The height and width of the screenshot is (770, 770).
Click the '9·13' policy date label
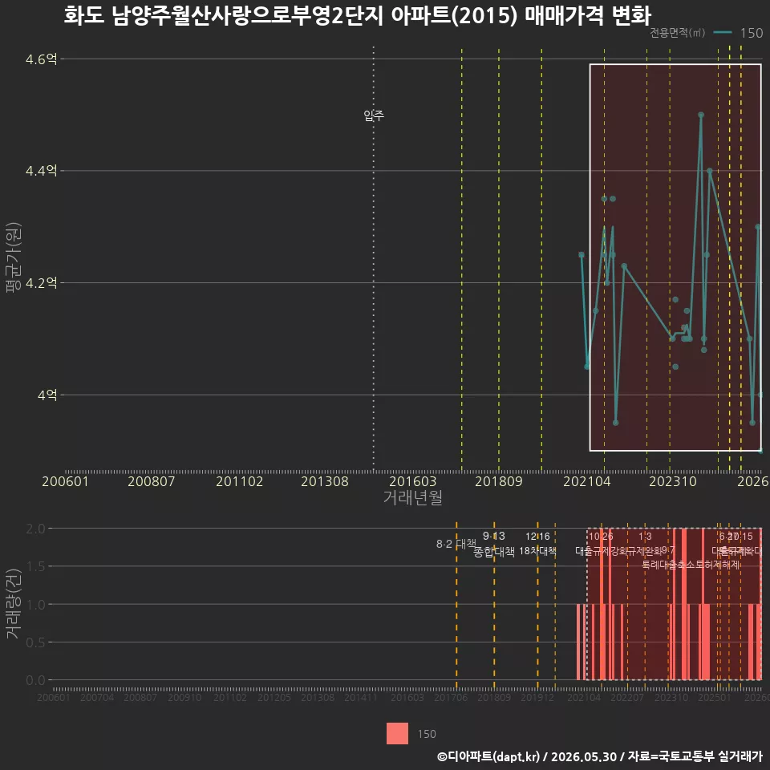coord(493,537)
